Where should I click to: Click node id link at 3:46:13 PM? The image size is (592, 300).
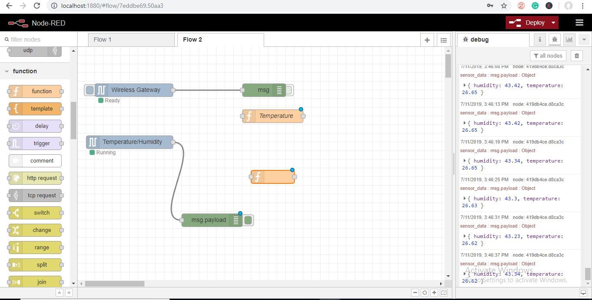tap(538, 104)
